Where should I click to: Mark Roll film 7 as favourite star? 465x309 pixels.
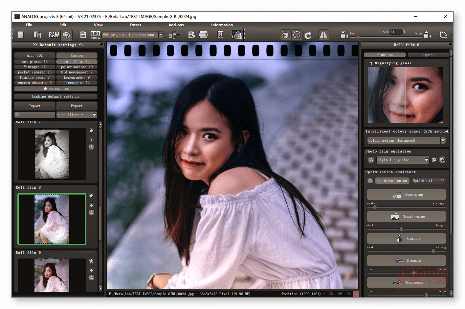pyautogui.click(x=91, y=131)
